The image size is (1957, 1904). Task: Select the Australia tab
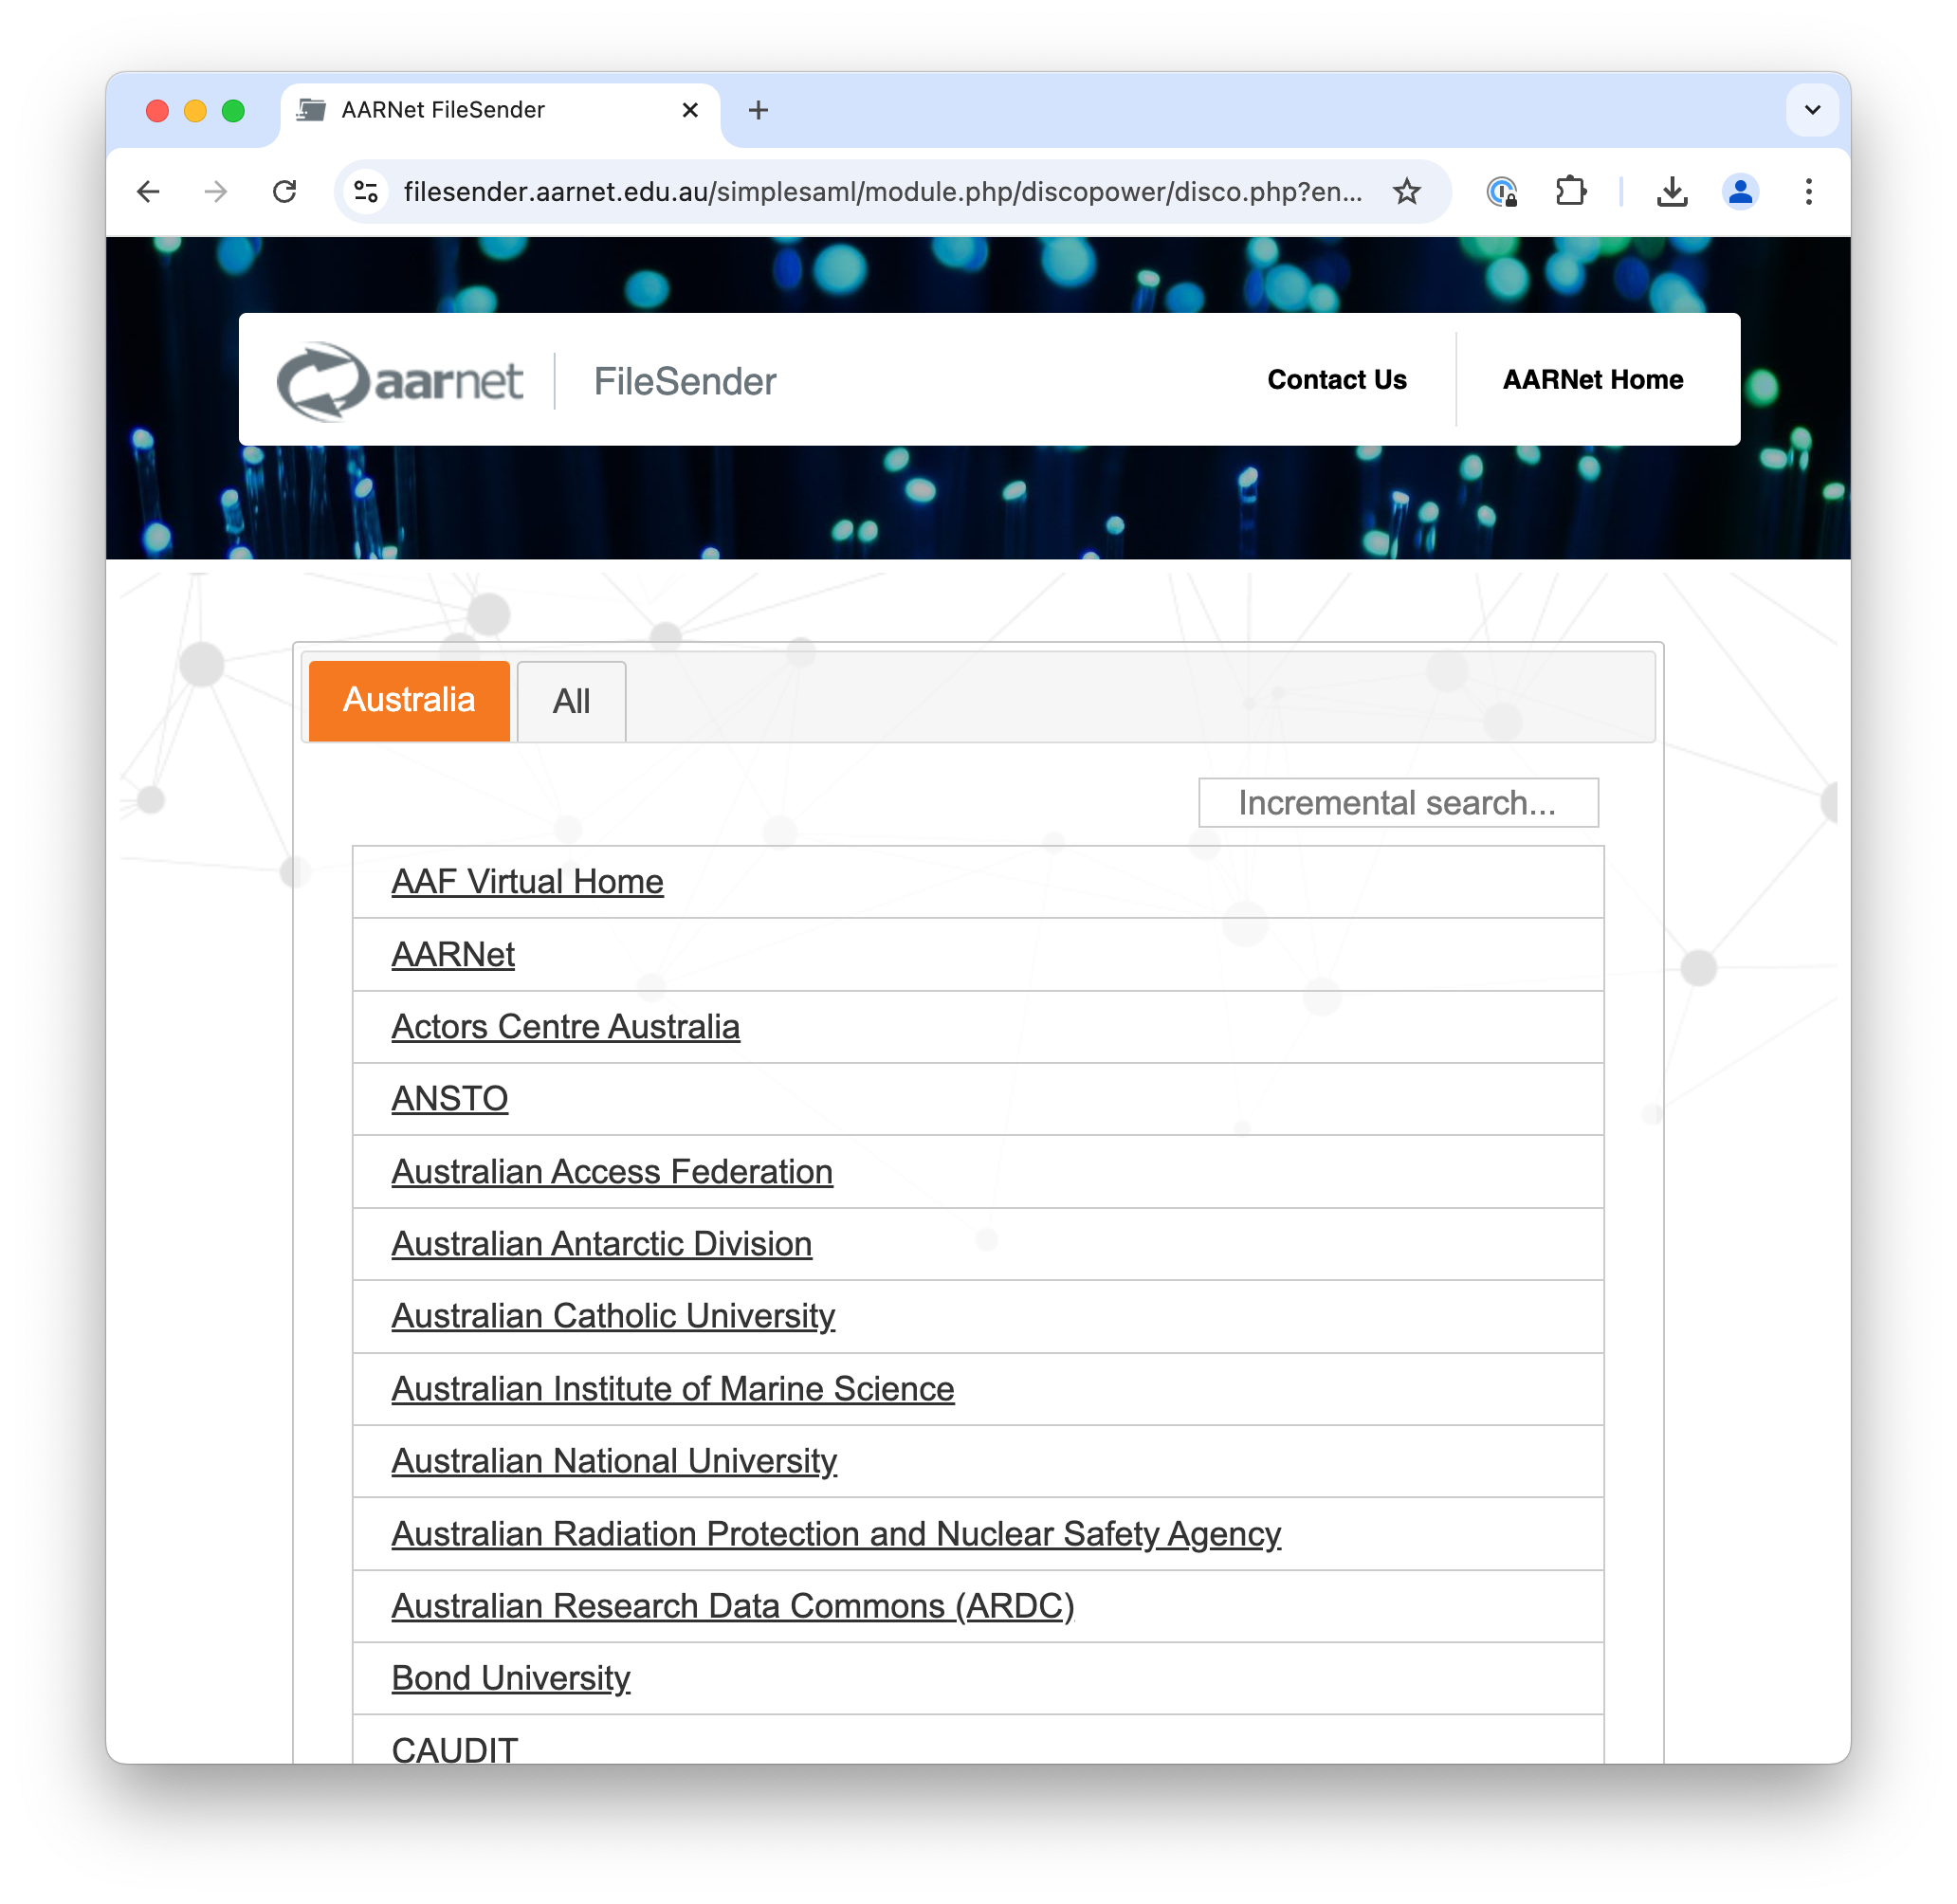tap(409, 700)
